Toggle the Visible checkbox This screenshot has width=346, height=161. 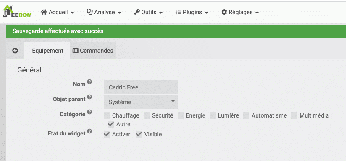(139, 134)
